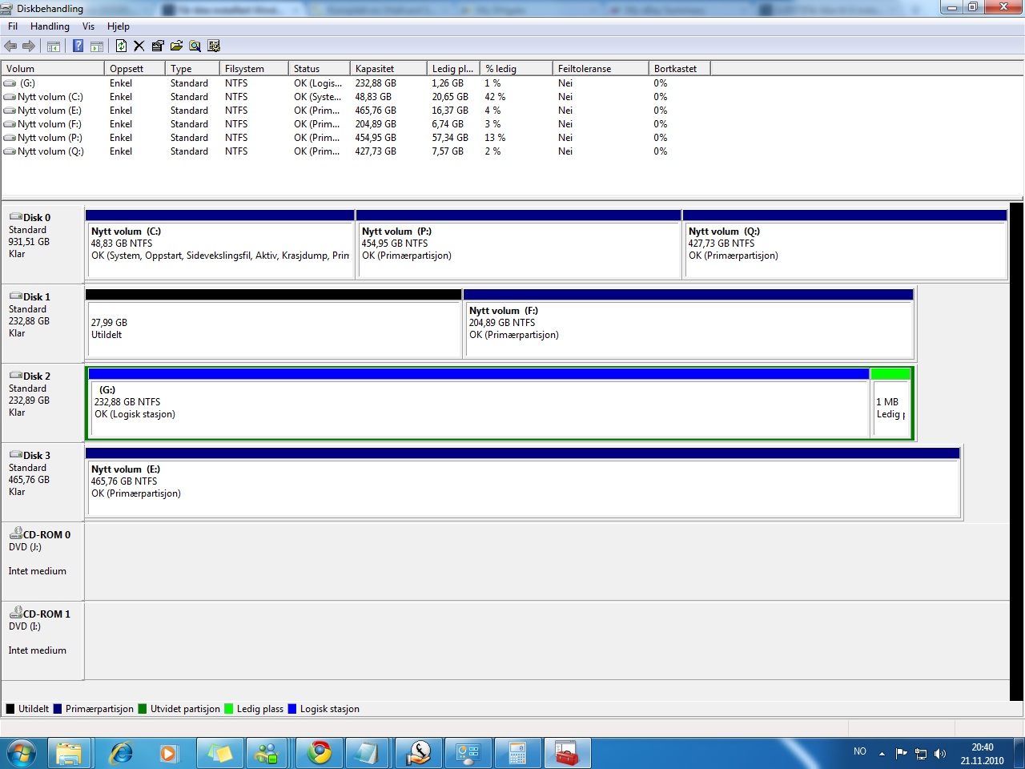Select Nytt volum (E:) row in volume list
Screen dimensions: 1025x769
point(50,111)
